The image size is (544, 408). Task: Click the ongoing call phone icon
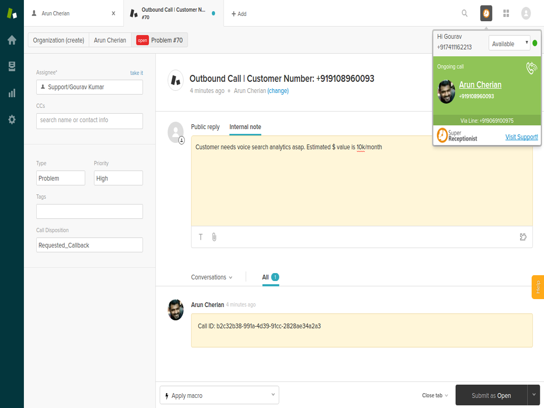click(531, 68)
